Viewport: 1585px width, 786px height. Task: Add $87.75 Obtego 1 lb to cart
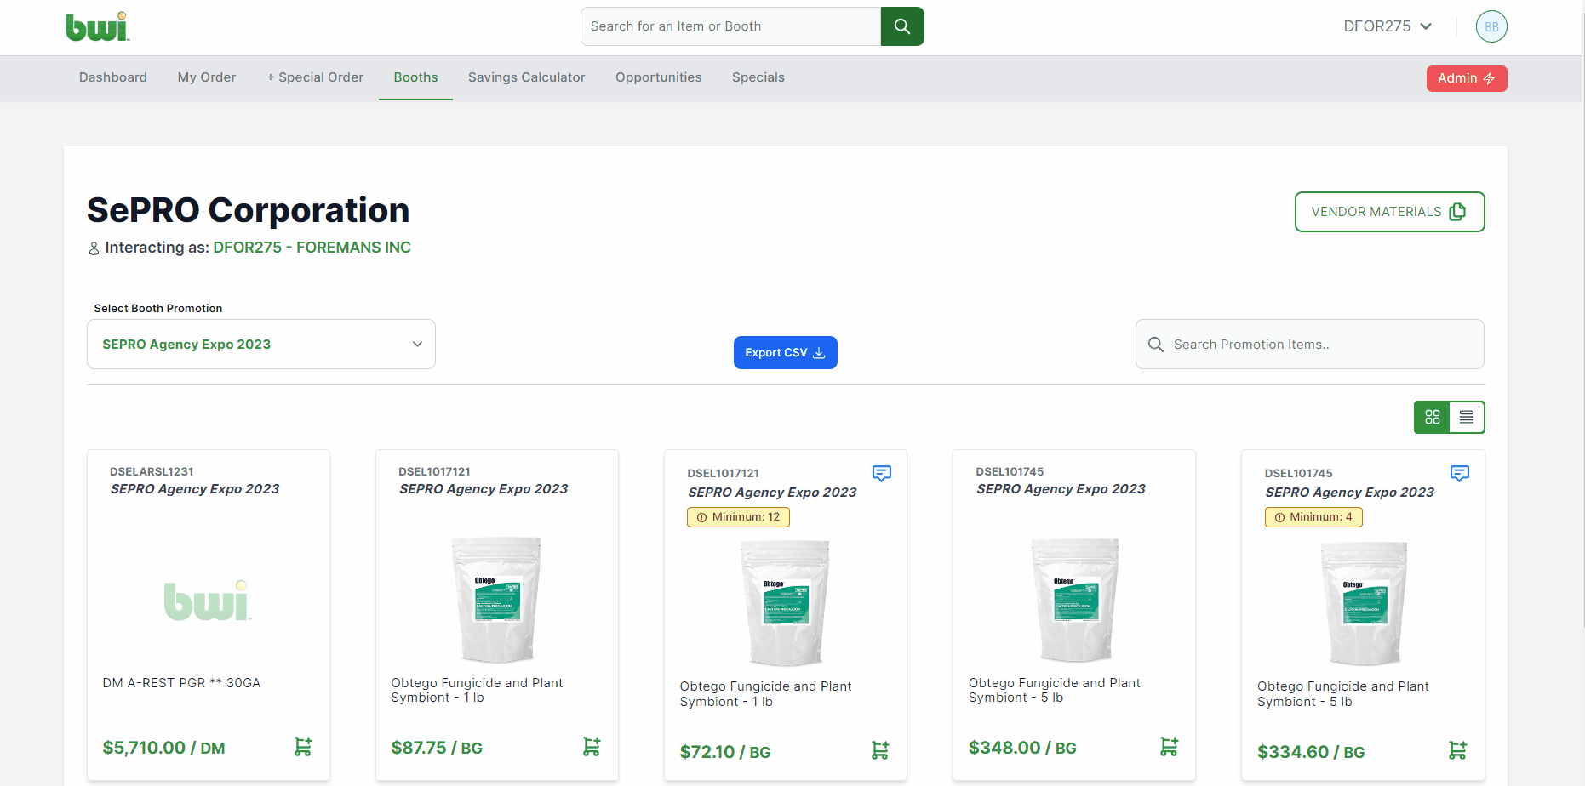(592, 747)
